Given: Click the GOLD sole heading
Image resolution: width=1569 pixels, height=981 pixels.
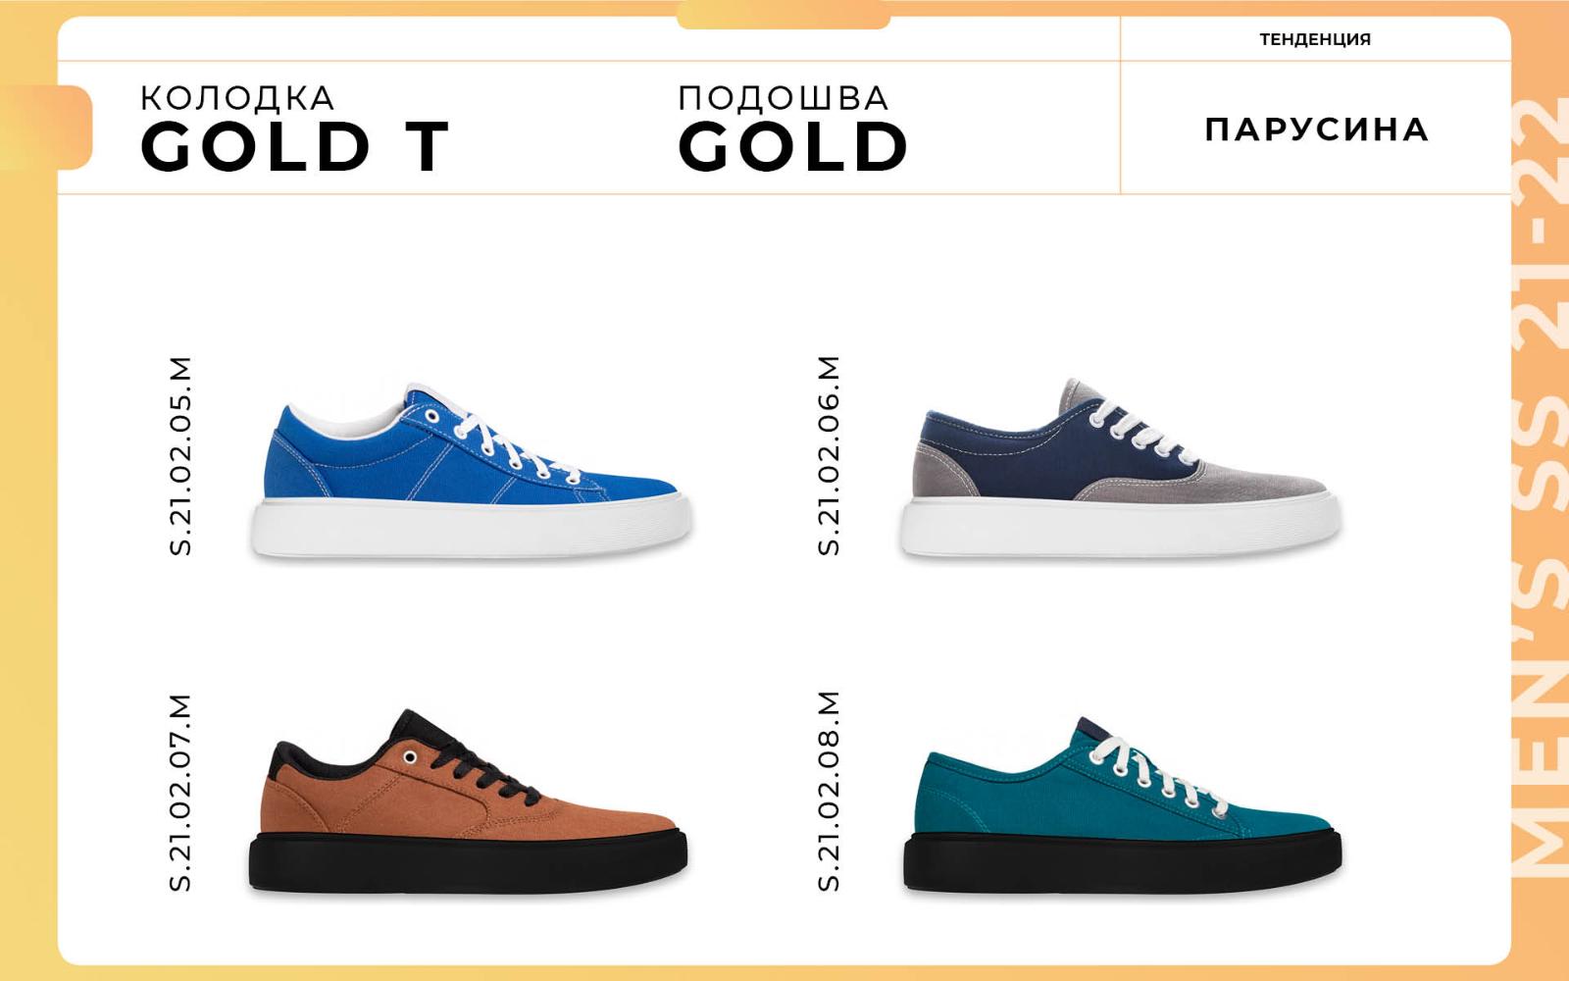Looking at the screenshot, I should pos(793,147).
